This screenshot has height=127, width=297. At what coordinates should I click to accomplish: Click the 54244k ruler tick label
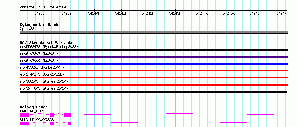202,13
